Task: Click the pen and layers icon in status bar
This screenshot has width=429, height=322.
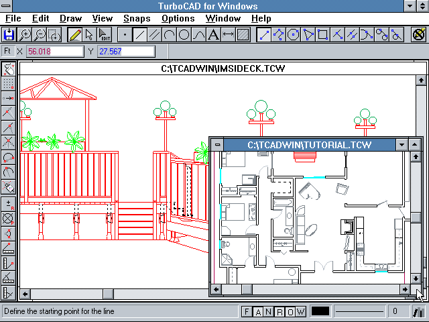Action: pyautogui.click(x=418, y=311)
